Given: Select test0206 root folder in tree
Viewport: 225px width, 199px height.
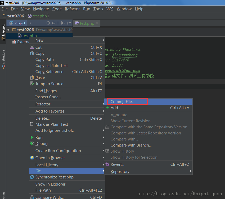Looking at the screenshot, I should [x=39, y=30].
